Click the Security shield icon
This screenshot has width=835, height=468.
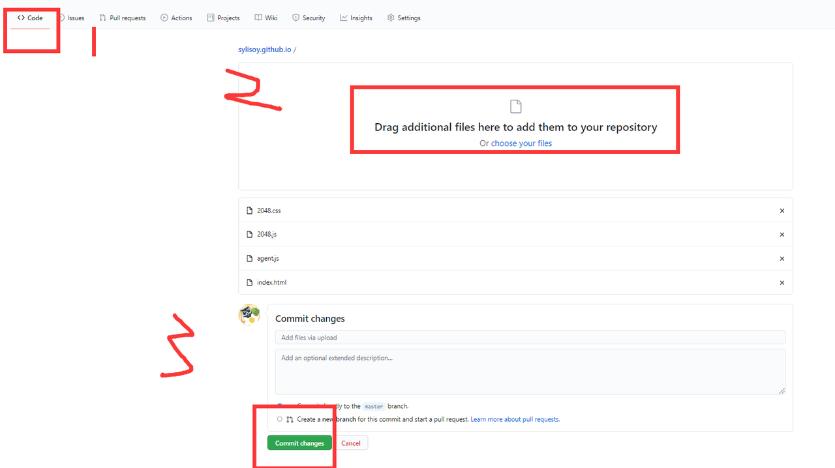(x=296, y=18)
